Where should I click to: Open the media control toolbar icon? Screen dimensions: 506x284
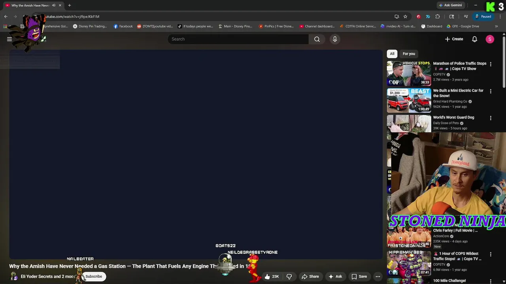click(x=466, y=17)
